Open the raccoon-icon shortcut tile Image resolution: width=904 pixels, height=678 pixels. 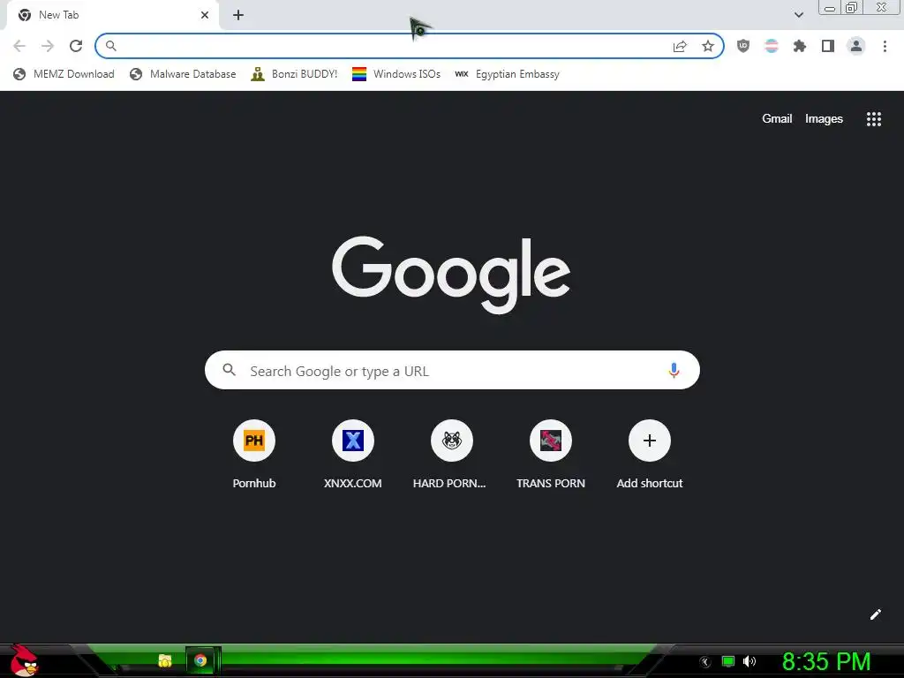(452, 455)
